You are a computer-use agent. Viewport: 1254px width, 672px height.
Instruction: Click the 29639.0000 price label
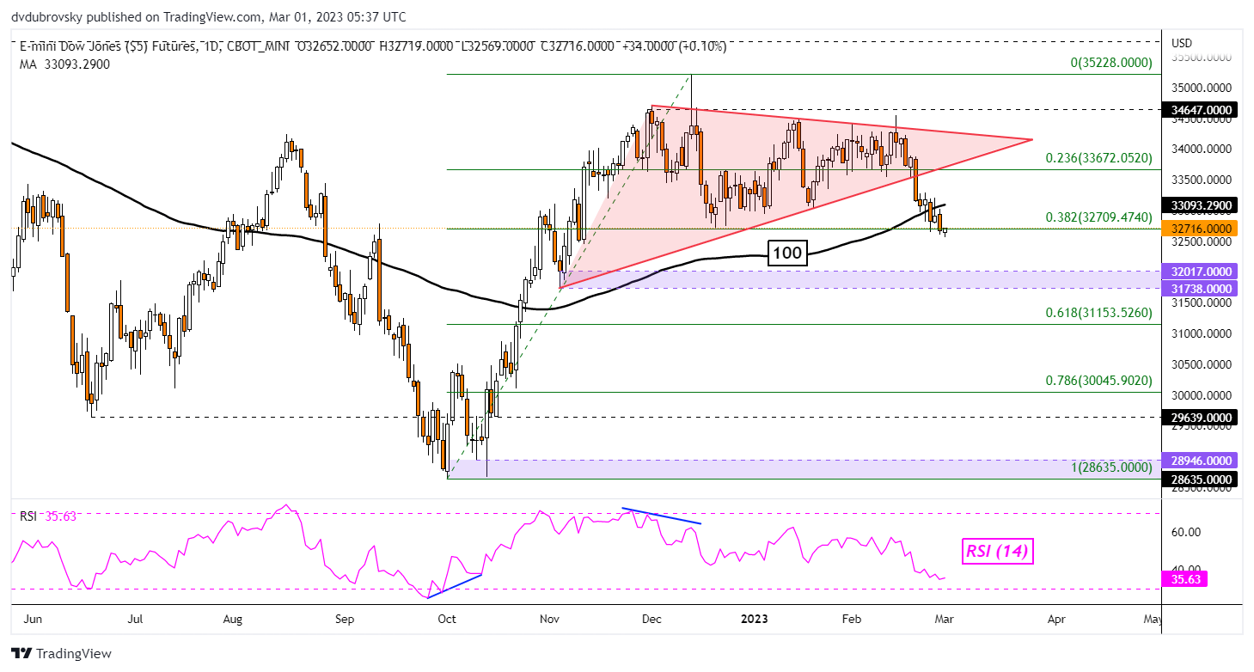1199,417
